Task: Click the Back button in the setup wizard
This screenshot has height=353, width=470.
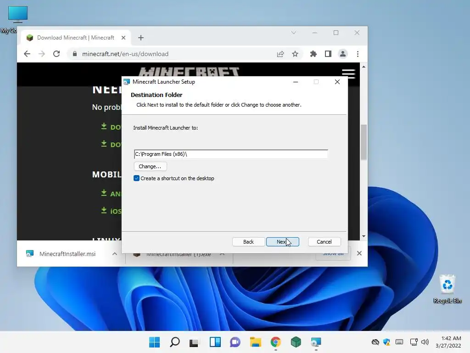Action: coord(248,242)
